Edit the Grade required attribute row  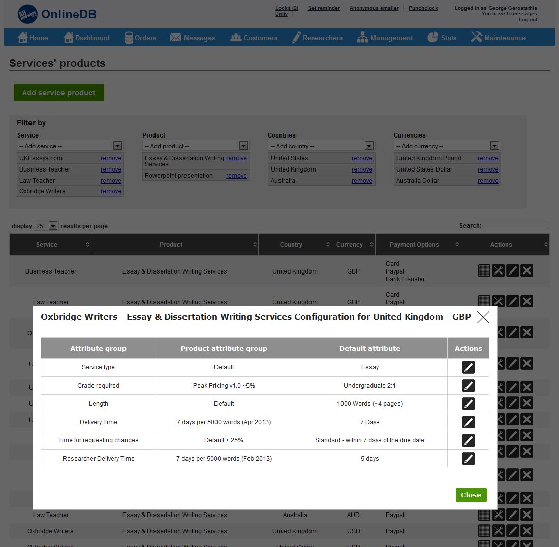(x=468, y=386)
